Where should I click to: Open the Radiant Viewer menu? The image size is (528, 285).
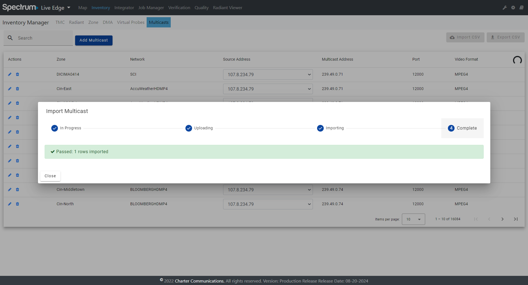click(x=228, y=8)
